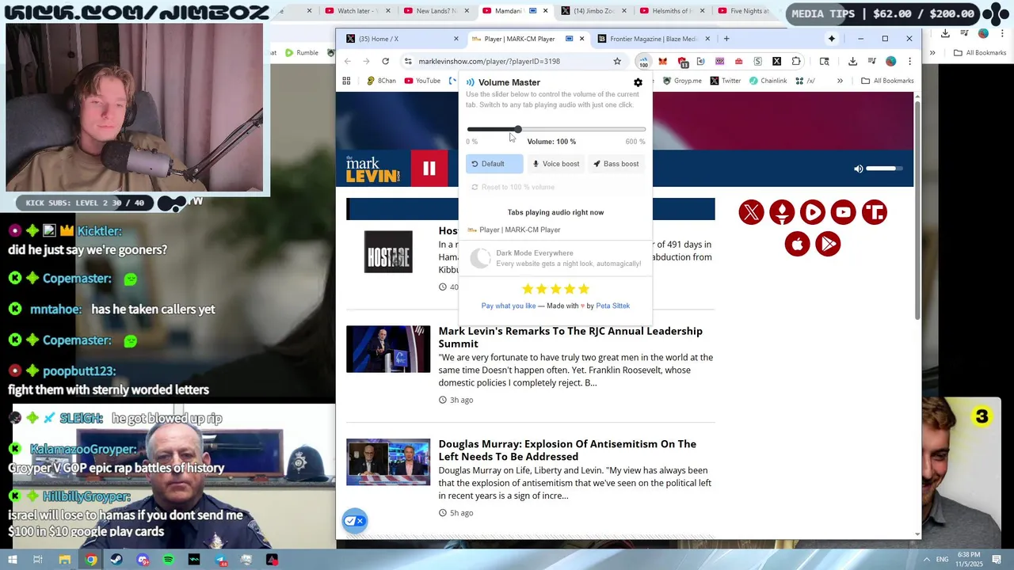Click the Volume Master extension icon in toolbar
Viewport: 1014px width, 570px height.
coord(643,62)
